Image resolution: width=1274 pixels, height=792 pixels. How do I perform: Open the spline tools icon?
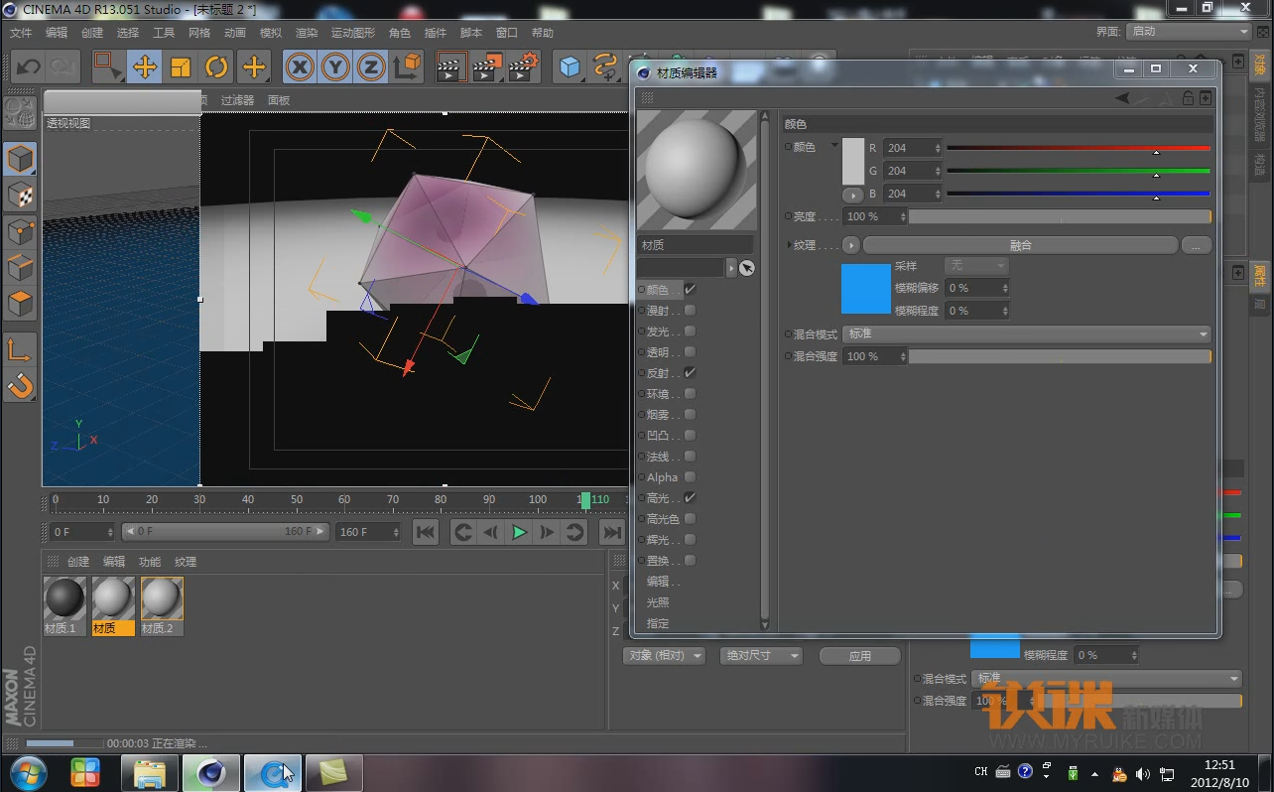[x=605, y=67]
